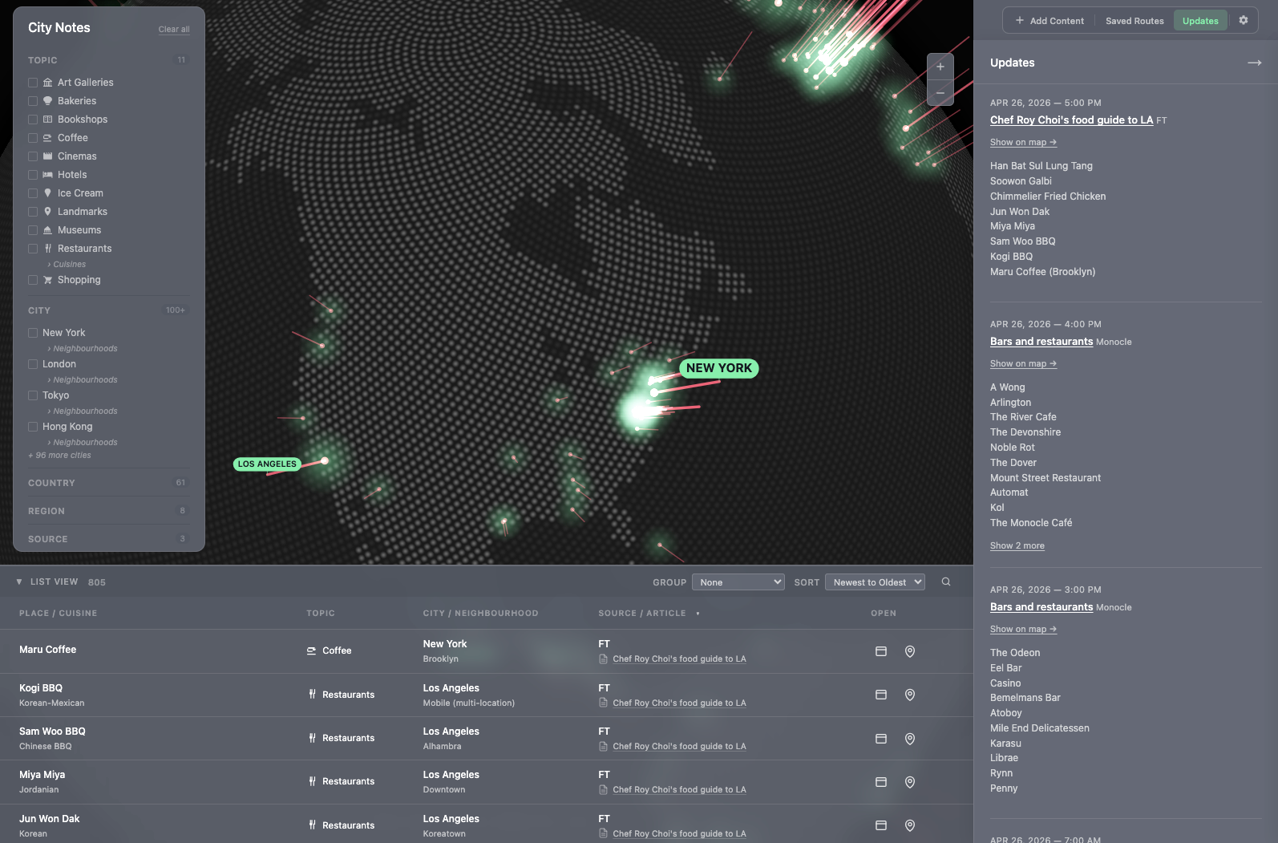Viewport: 1278px width, 843px height.
Task: Switch to Saved Routes tab
Action: pyautogui.click(x=1134, y=21)
